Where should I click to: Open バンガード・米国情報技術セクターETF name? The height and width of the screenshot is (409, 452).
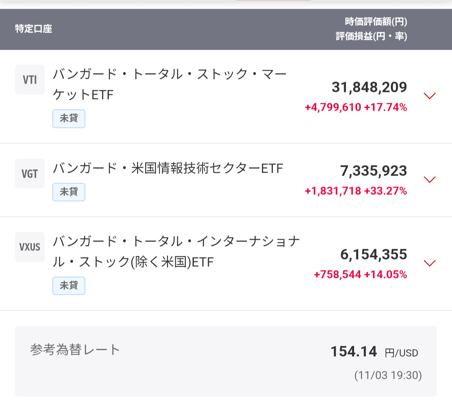point(168,169)
